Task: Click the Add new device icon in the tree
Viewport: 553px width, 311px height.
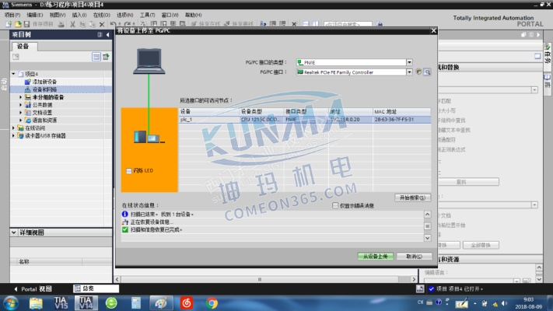Action: coord(27,82)
